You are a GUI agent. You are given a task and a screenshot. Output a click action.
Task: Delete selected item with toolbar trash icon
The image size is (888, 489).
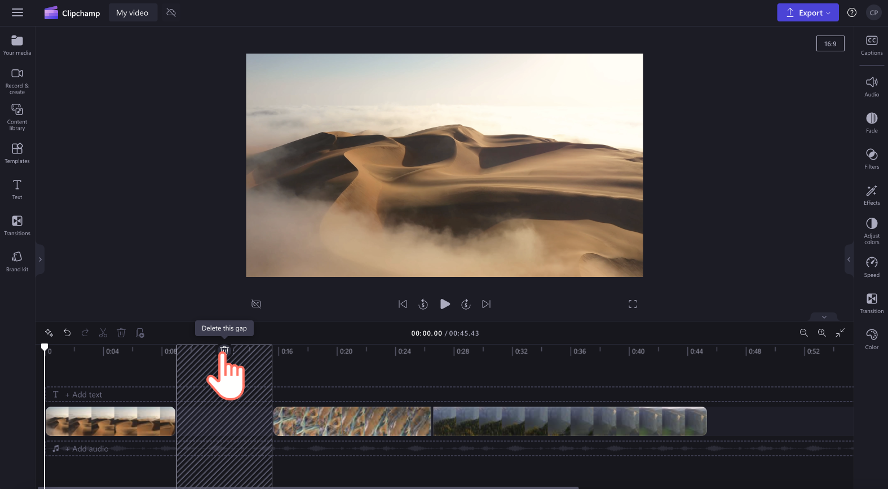click(121, 333)
